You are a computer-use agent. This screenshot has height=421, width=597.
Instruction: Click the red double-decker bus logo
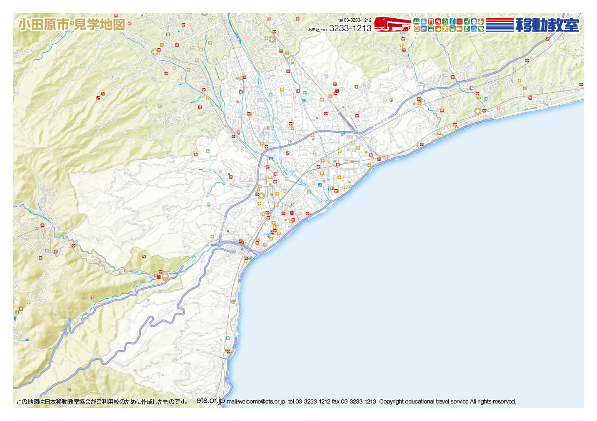(392, 24)
